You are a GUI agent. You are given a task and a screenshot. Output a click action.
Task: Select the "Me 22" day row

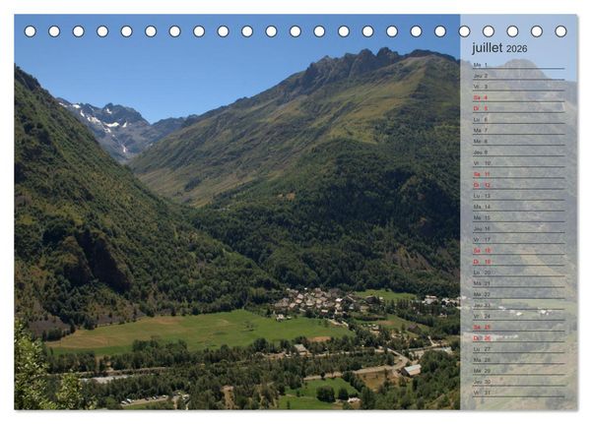point(519,294)
